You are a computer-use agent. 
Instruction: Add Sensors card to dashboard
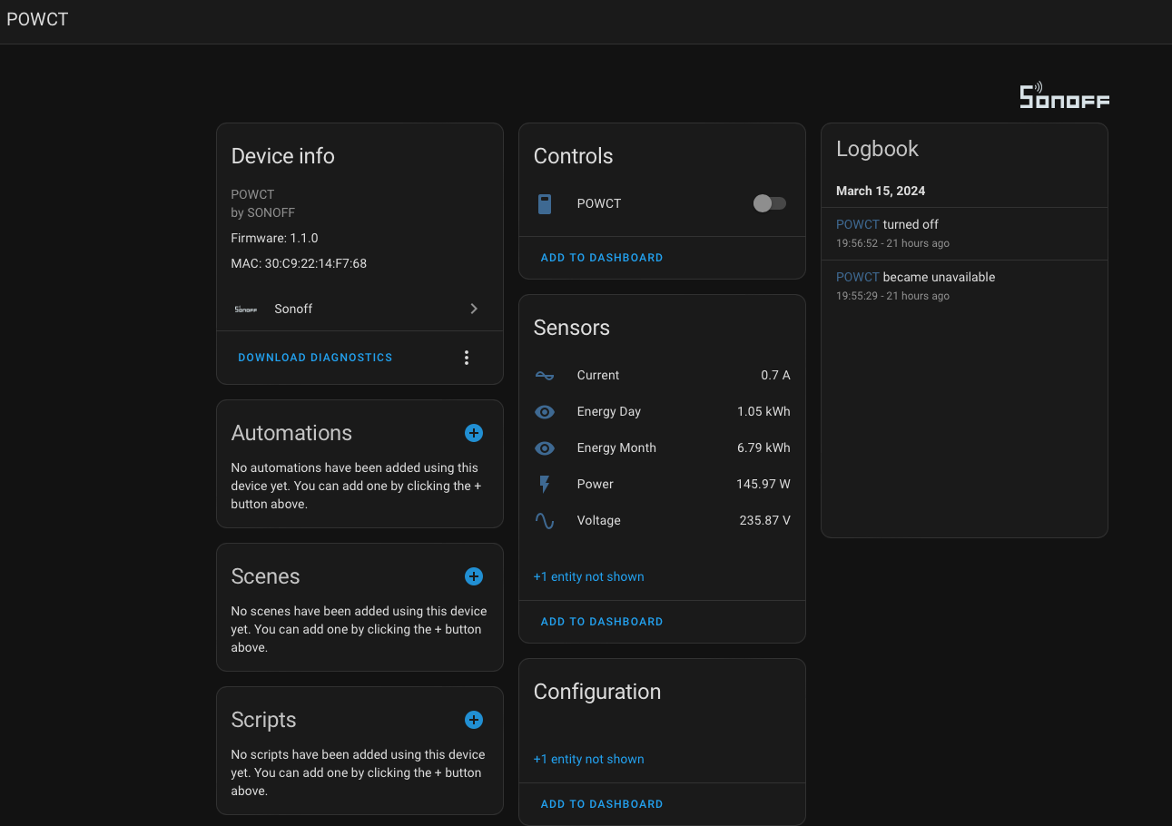click(602, 622)
